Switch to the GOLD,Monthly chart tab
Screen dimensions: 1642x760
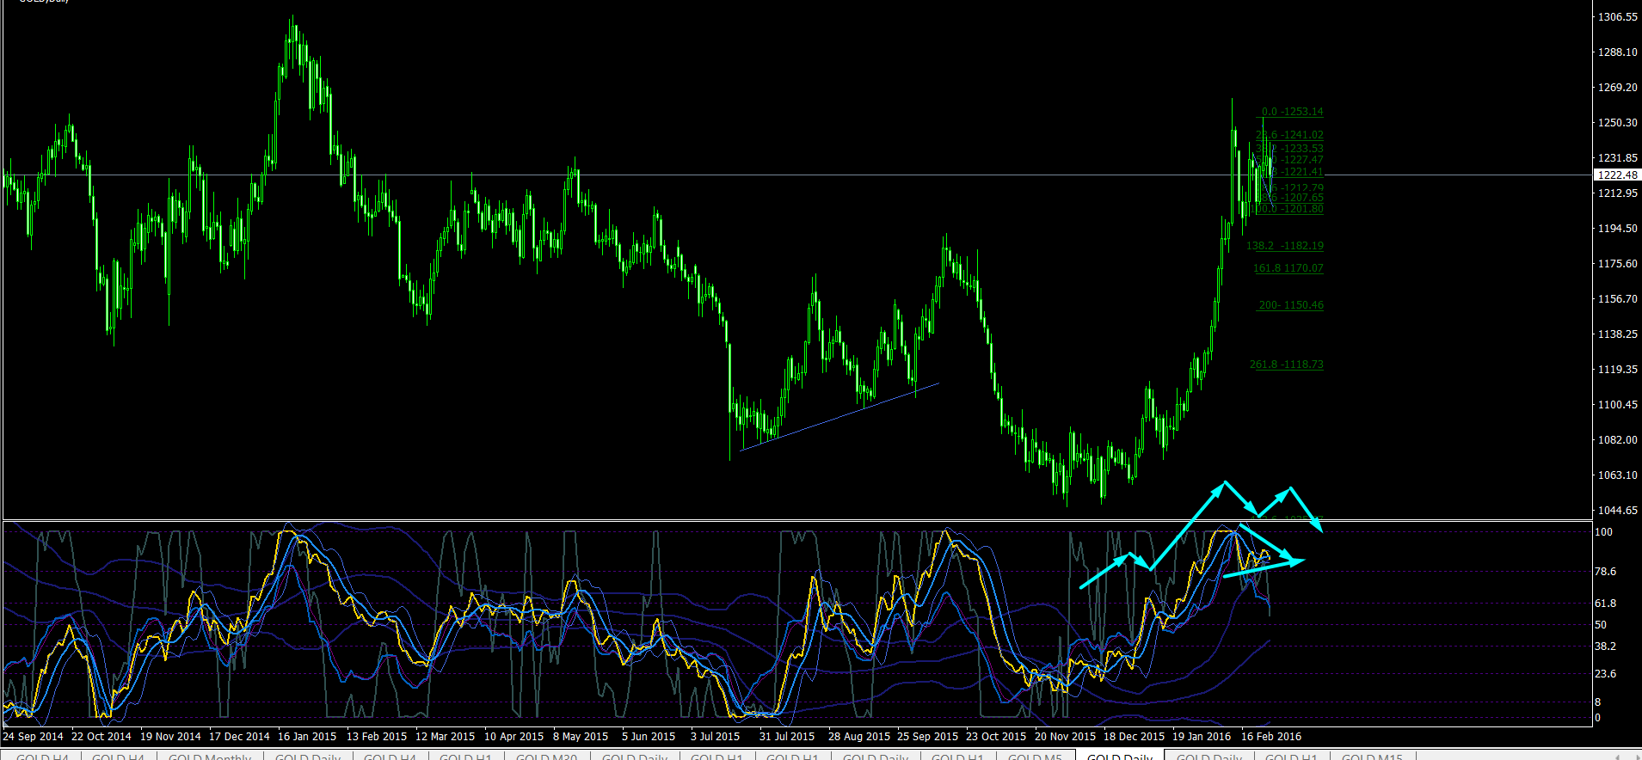pyautogui.click(x=210, y=757)
